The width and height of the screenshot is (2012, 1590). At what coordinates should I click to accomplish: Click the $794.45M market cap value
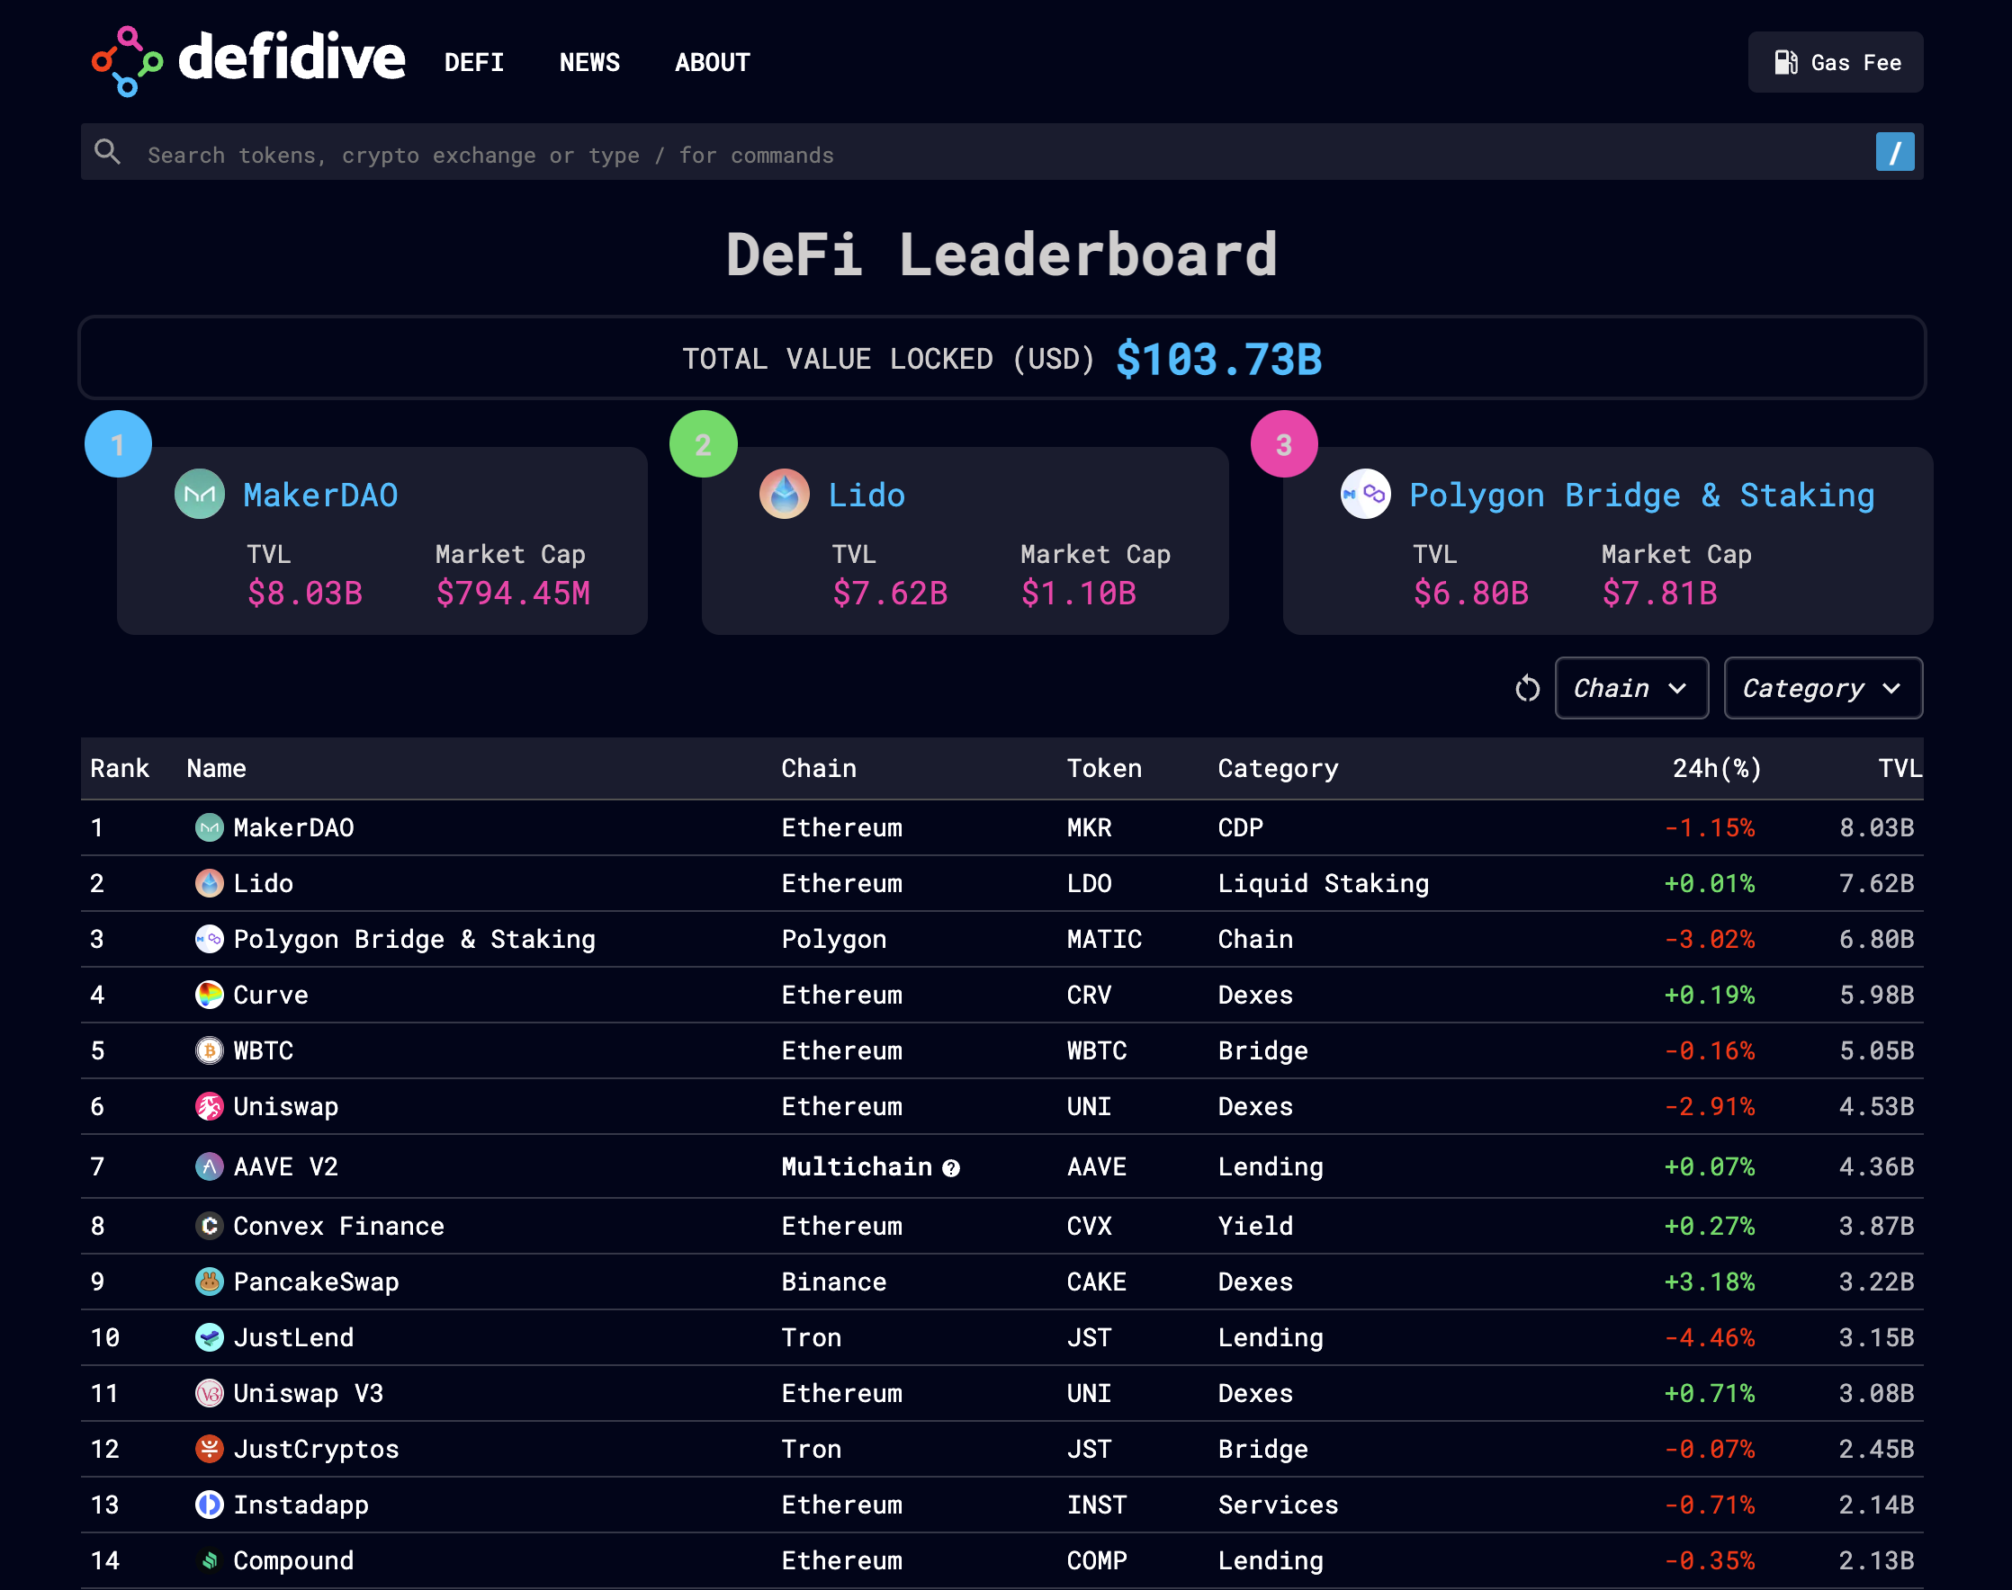click(512, 594)
